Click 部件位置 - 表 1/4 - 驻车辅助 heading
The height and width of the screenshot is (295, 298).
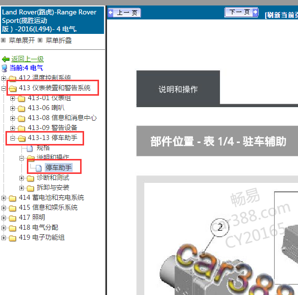(218, 142)
